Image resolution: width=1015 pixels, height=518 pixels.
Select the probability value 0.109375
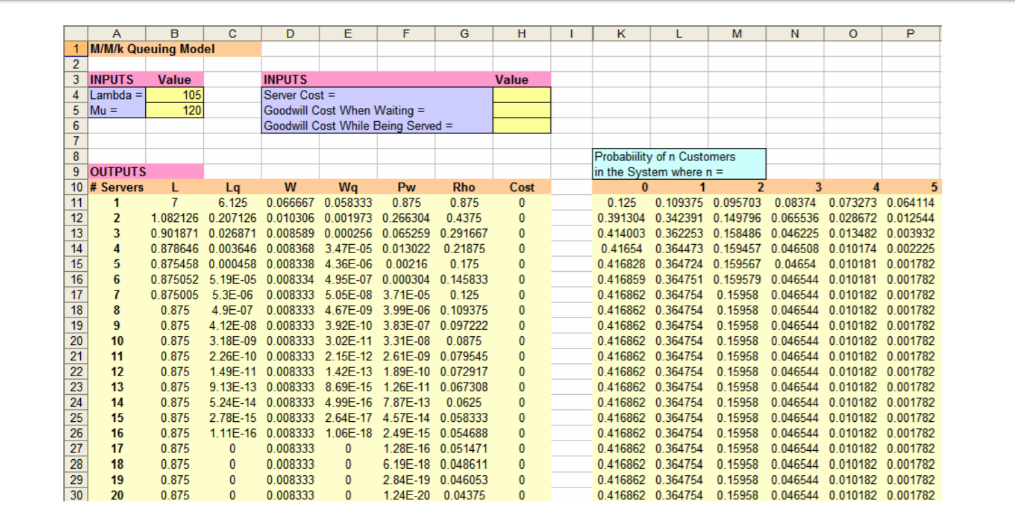coord(679,203)
